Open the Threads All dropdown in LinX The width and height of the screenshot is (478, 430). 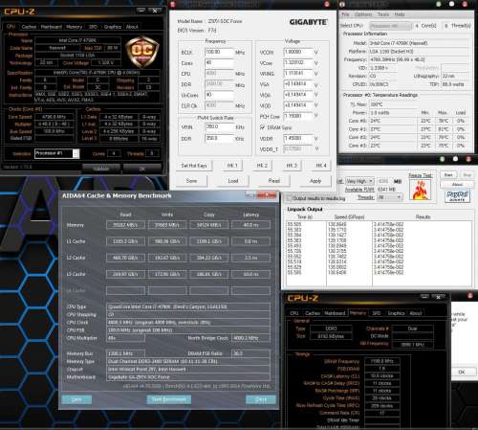pyautogui.click(x=389, y=197)
